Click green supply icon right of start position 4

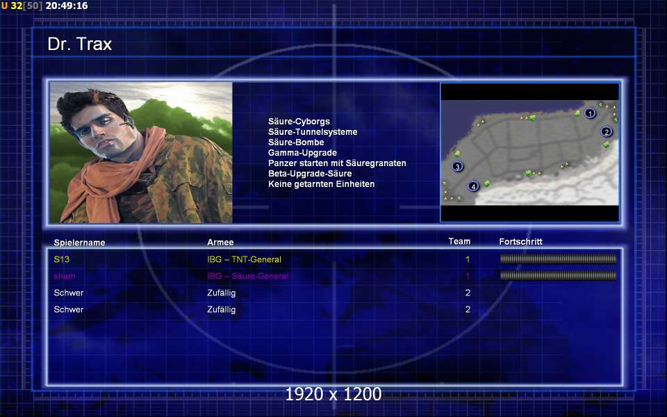487,183
